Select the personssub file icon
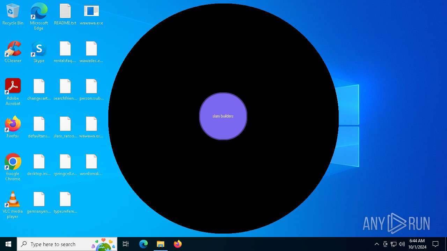The height and width of the screenshot is (251, 447). pyautogui.click(x=91, y=90)
